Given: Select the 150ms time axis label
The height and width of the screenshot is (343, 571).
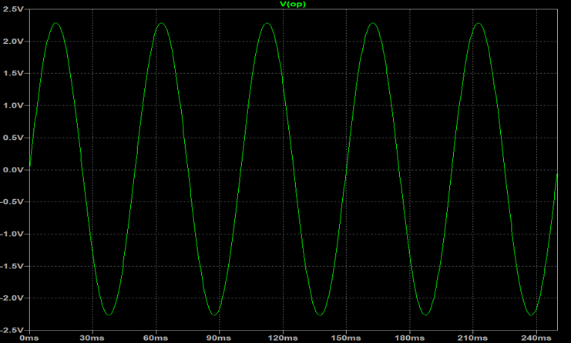Looking at the screenshot, I should pos(347,338).
